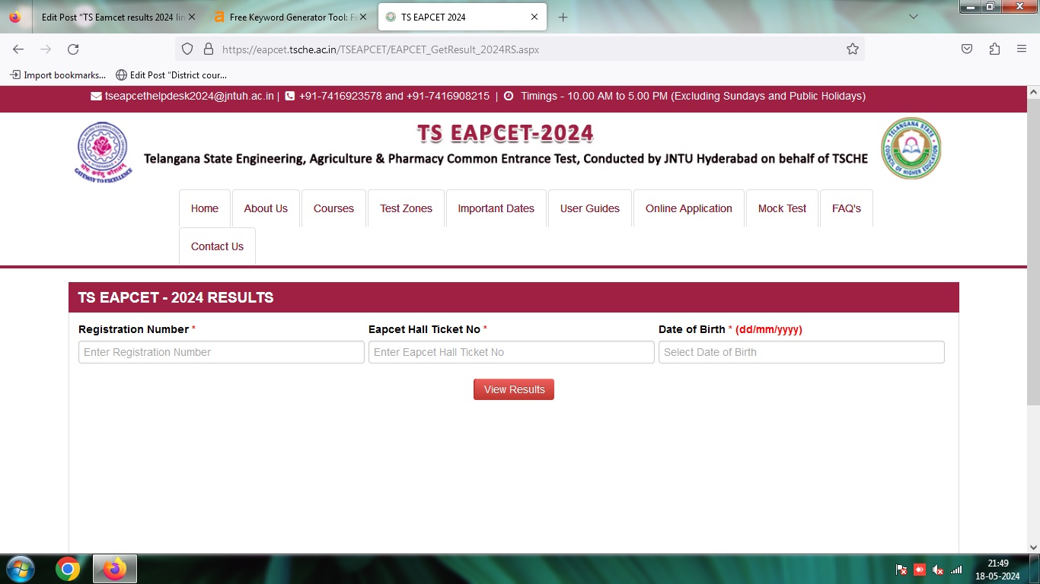Image resolution: width=1040 pixels, height=584 pixels.
Task: Click the clock Timings icon
Action: 509,97
